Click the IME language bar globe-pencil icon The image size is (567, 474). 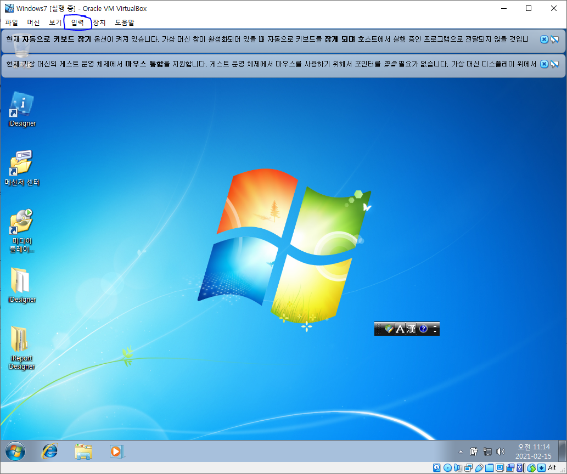click(x=389, y=329)
